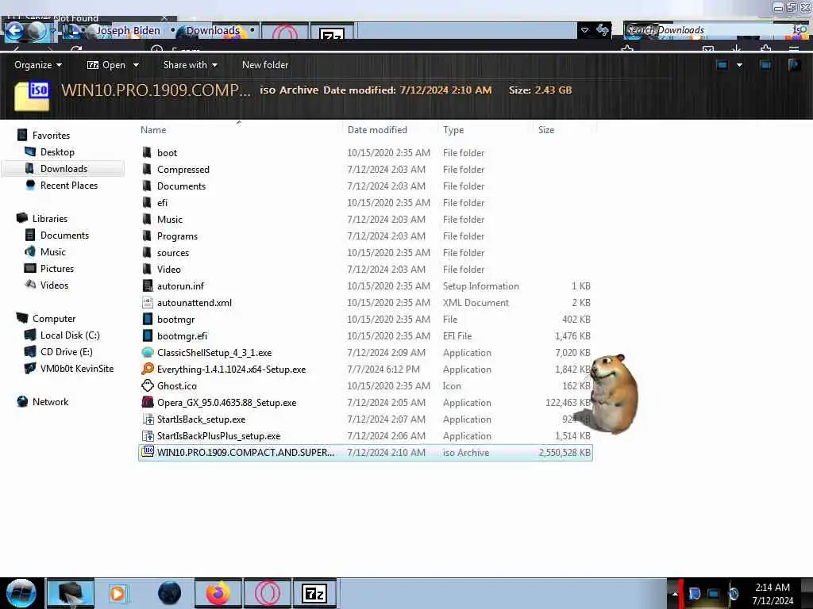813x609 pixels.
Task: Select Favorites in the navigation pane
Action: pyautogui.click(x=51, y=135)
